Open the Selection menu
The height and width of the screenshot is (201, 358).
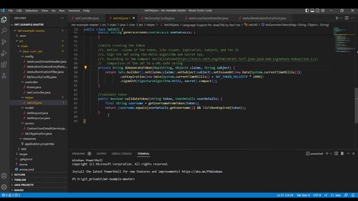click(x=31, y=11)
